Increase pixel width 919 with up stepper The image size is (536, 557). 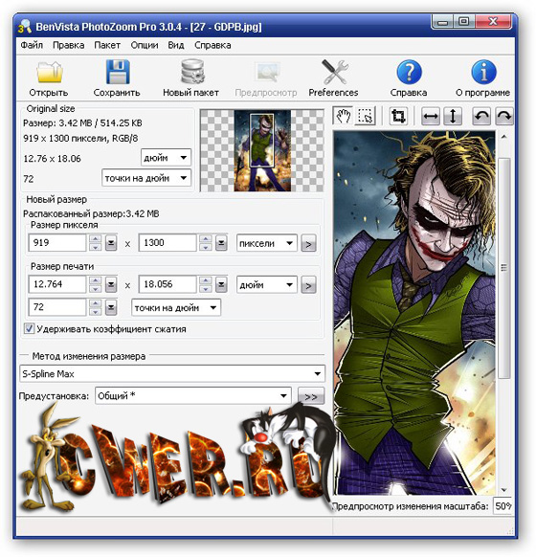(x=95, y=238)
